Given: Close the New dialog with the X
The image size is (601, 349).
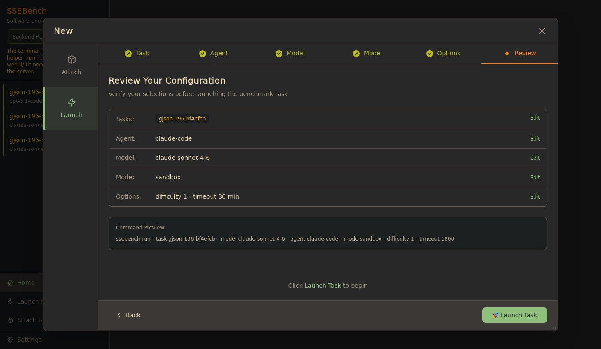Looking at the screenshot, I should click(542, 31).
